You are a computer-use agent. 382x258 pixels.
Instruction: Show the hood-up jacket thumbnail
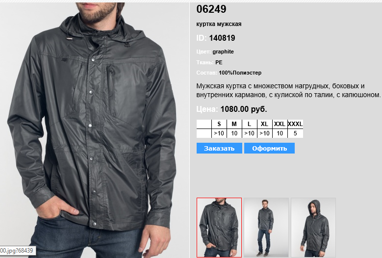click(313, 228)
